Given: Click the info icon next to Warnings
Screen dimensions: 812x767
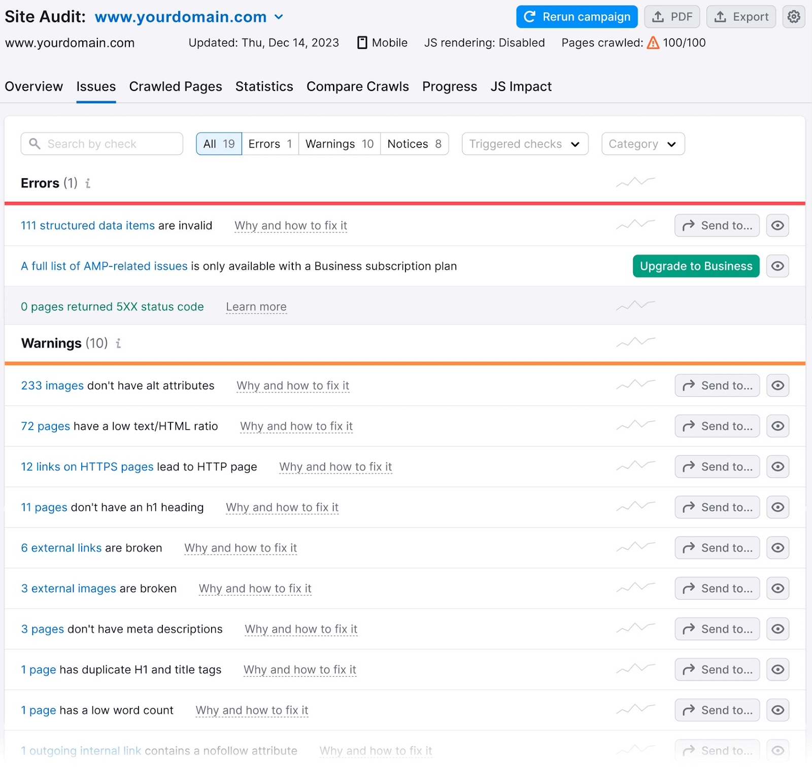Looking at the screenshot, I should (x=118, y=343).
